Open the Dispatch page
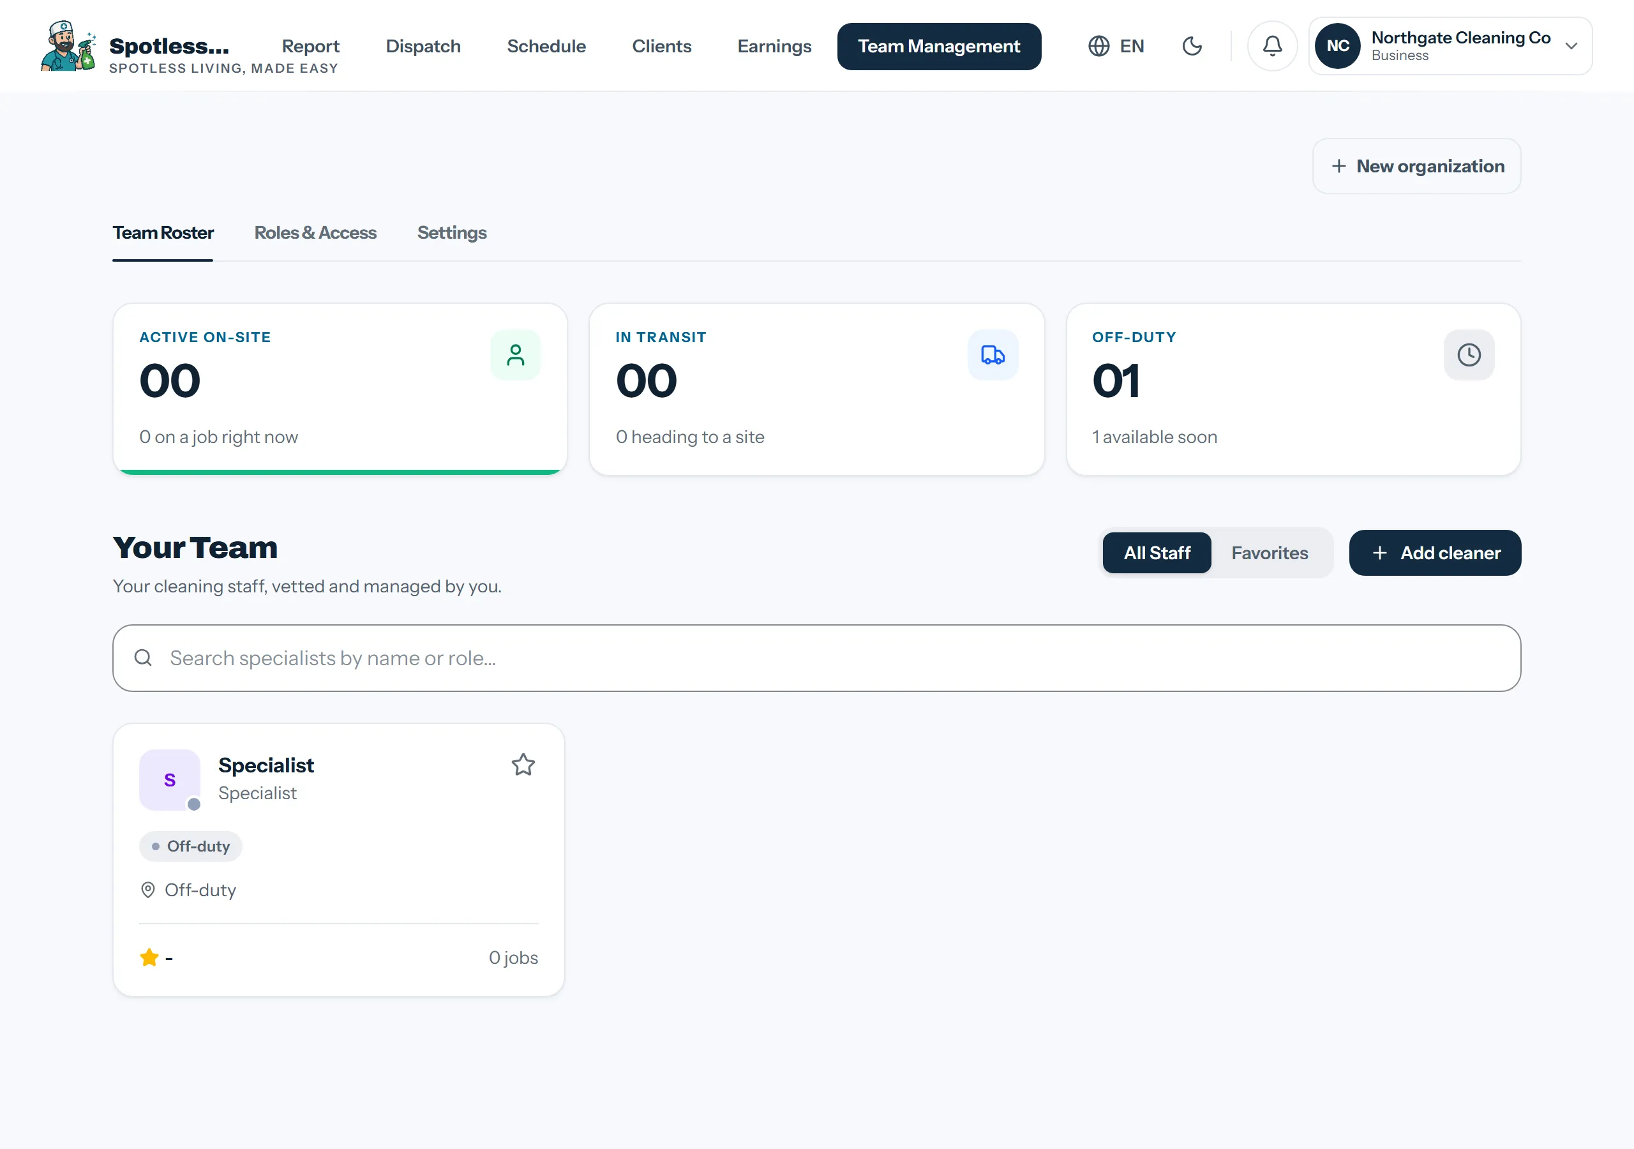Image resolution: width=1634 pixels, height=1149 pixels. pos(423,46)
